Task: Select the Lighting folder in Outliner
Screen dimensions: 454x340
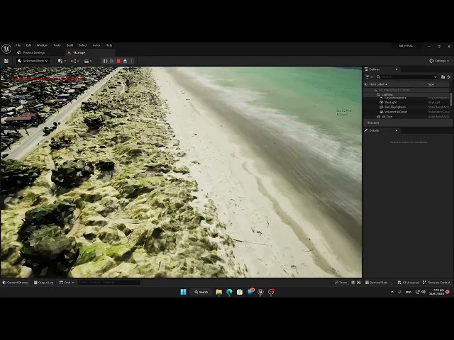Action: (x=406, y=94)
